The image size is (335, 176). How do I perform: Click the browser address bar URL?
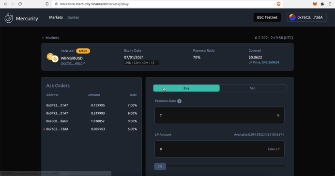coord(94,4)
